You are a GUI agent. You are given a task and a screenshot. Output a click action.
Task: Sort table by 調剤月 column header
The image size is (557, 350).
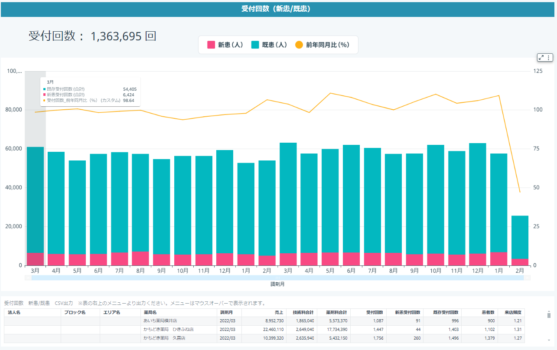[x=227, y=312]
